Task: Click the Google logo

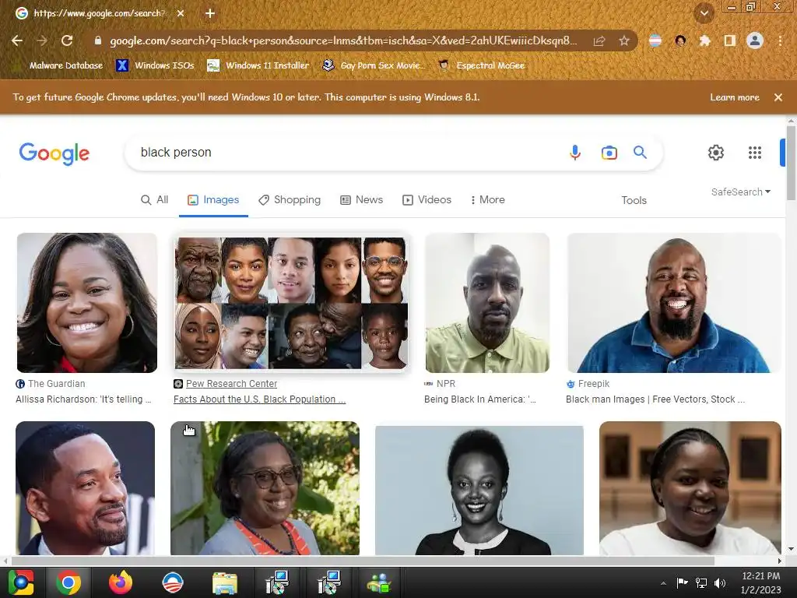Action: 54,153
